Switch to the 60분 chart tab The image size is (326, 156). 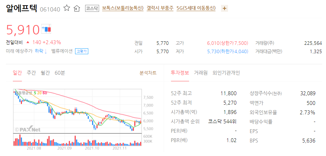(60, 73)
